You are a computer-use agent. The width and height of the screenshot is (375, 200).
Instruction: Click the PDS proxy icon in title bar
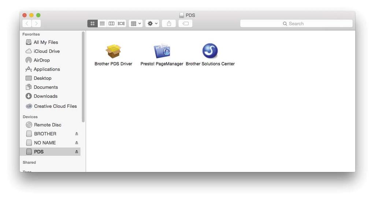click(x=182, y=15)
